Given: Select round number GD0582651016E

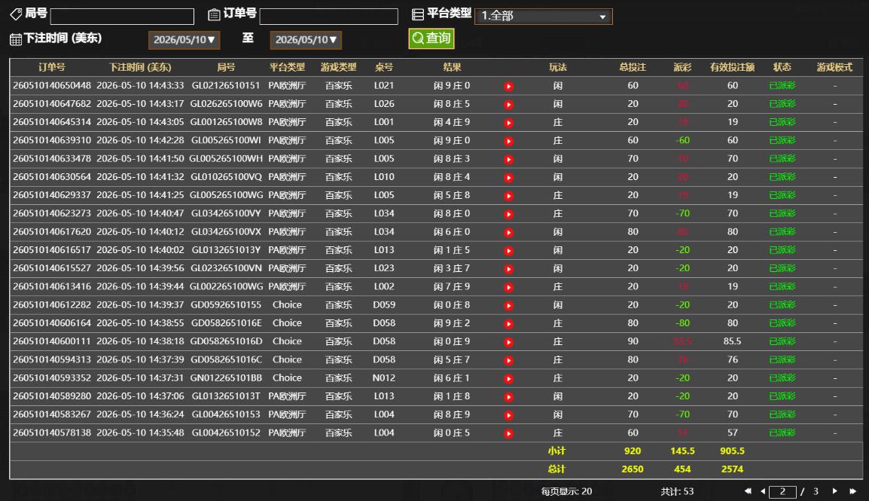Looking at the screenshot, I should [x=226, y=323].
